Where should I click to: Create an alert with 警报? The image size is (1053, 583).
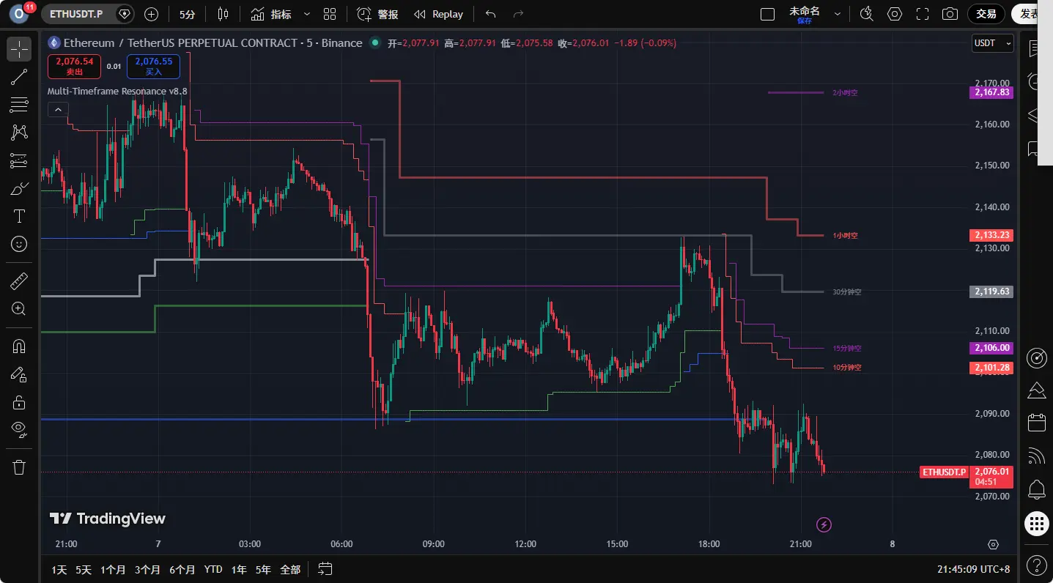(x=378, y=14)
